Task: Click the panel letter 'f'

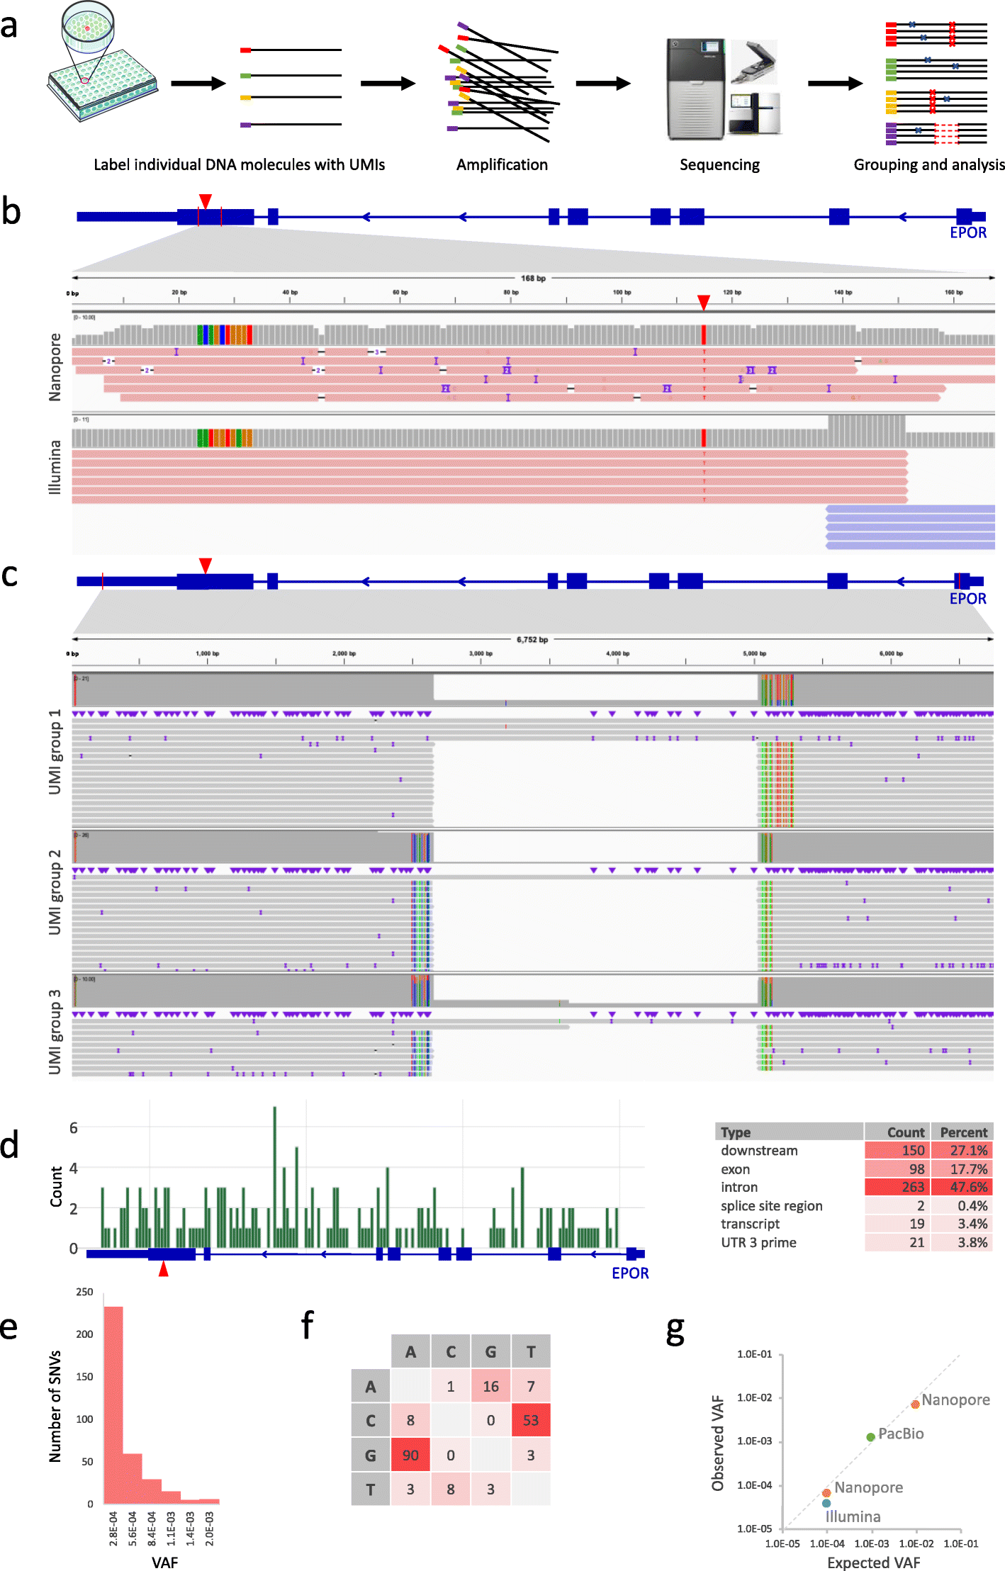Action: tap(308, 1324)
